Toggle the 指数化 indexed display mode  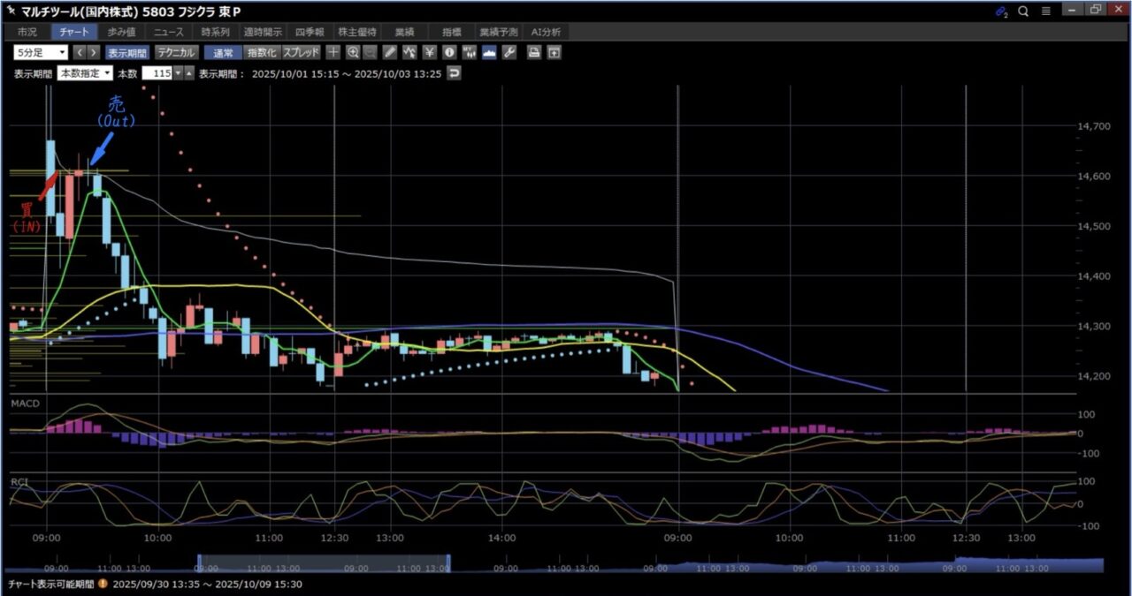click(x=262, y=53)
